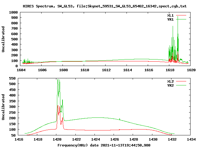Click the XL1 legend label
The width and height of the screenshot is (197, 148).
point(170,15)
